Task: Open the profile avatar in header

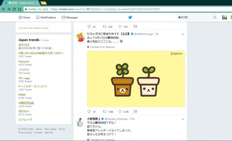Action: pyautogui.click(x=224, y=17)
